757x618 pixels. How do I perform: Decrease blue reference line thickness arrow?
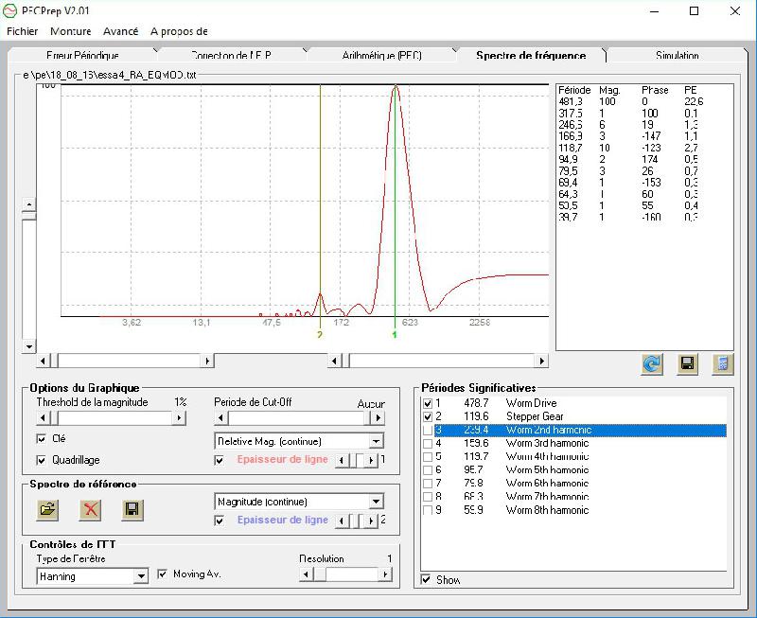point(342,521)
